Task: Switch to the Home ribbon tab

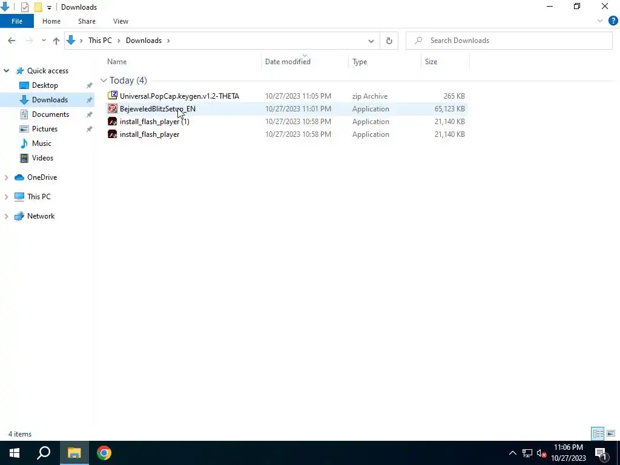Action: [x=51, y=21]
